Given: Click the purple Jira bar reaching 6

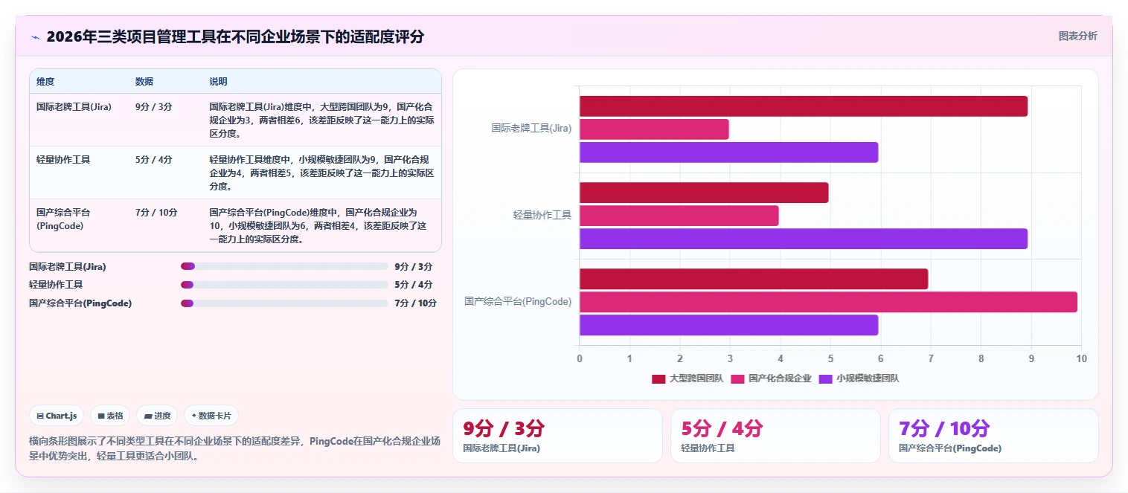Looking at the screenshot, I should (728, 152).
